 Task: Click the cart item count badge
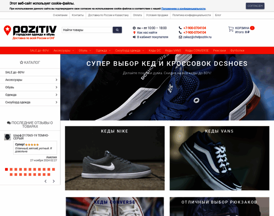point(252,28)
